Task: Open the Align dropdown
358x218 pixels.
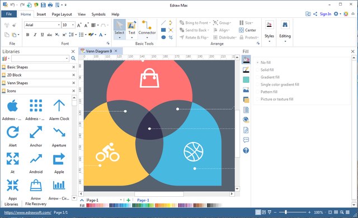Action: point(229,30)
